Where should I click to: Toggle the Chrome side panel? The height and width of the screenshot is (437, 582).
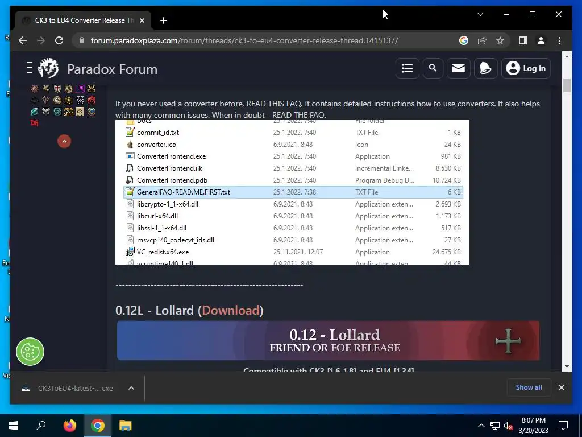tap(523, 40)
